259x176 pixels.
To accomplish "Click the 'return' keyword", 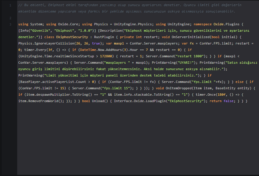I will [x=216, y=101].
